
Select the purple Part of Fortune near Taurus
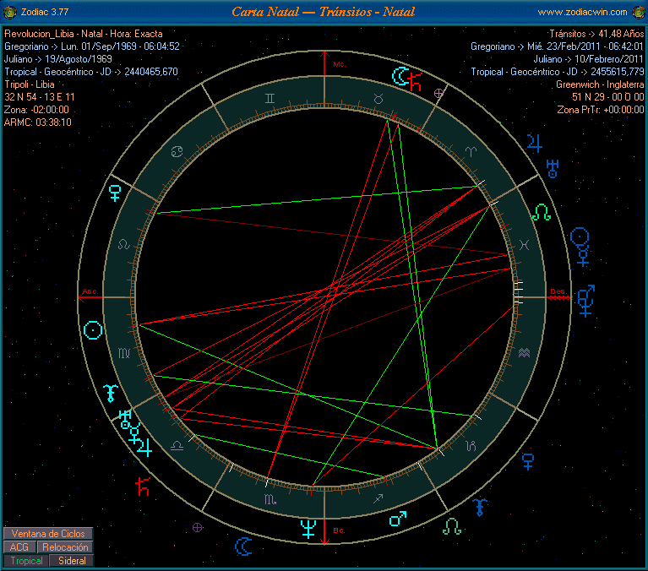coord(438,94)
